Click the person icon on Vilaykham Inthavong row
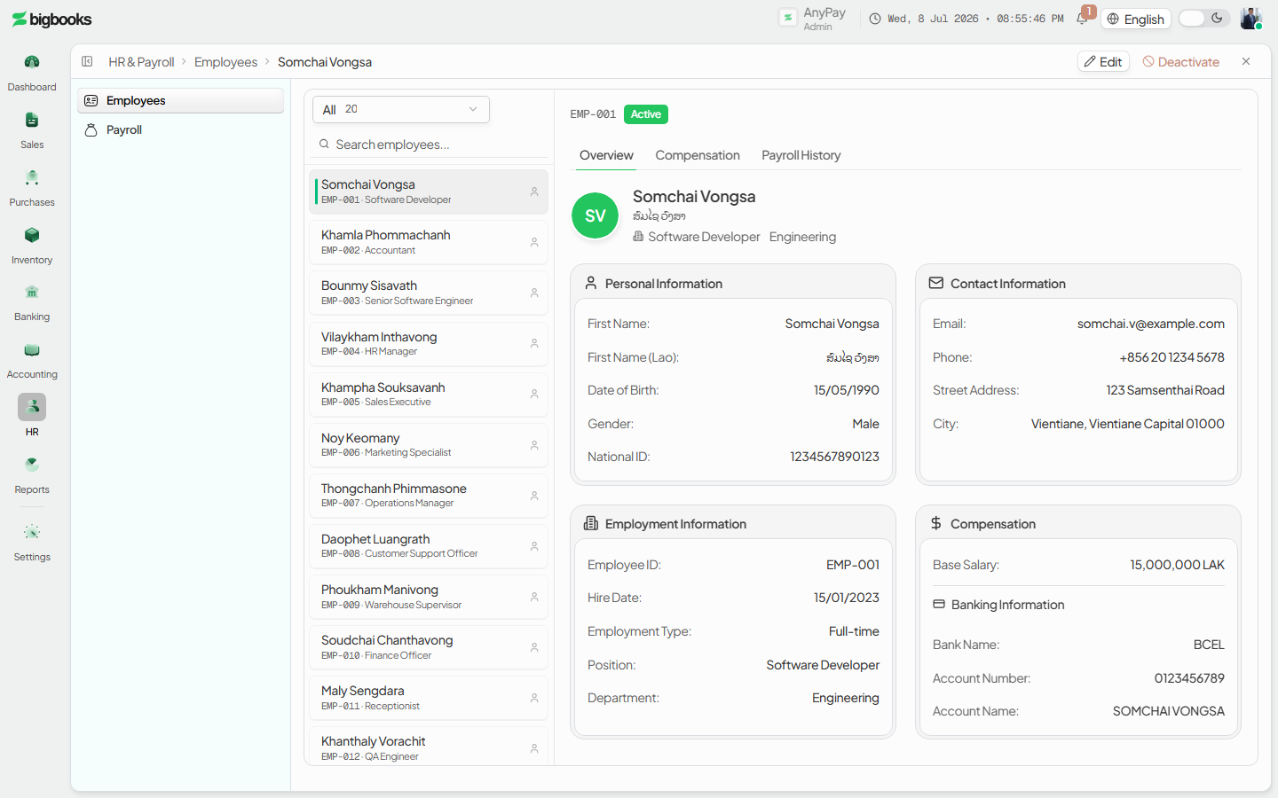This screenshot has height=798, width=1278. (534, 343)
